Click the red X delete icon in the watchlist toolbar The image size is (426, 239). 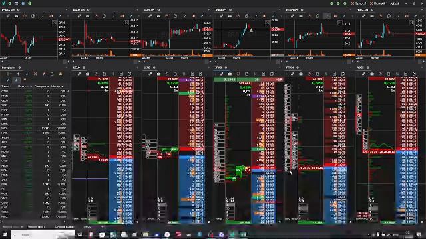(35, 74)
